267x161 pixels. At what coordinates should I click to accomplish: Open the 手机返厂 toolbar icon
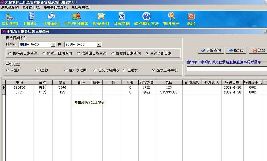point(31,17)
